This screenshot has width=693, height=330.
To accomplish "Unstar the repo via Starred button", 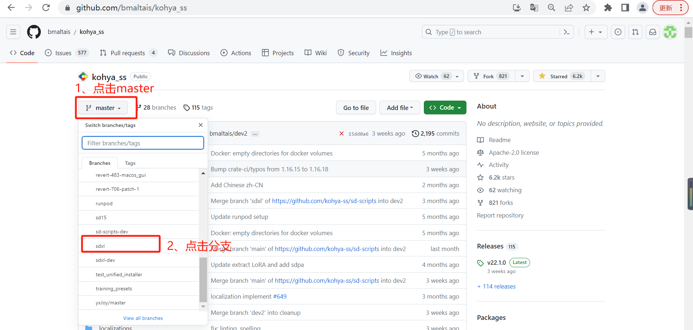I will coord(562,76).
